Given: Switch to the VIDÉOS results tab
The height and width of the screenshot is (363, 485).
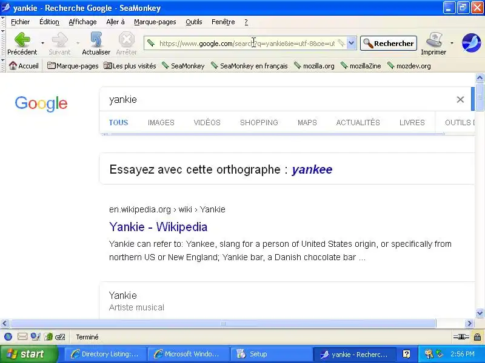Looking at the screenshot, I should [x=207, y=123].
